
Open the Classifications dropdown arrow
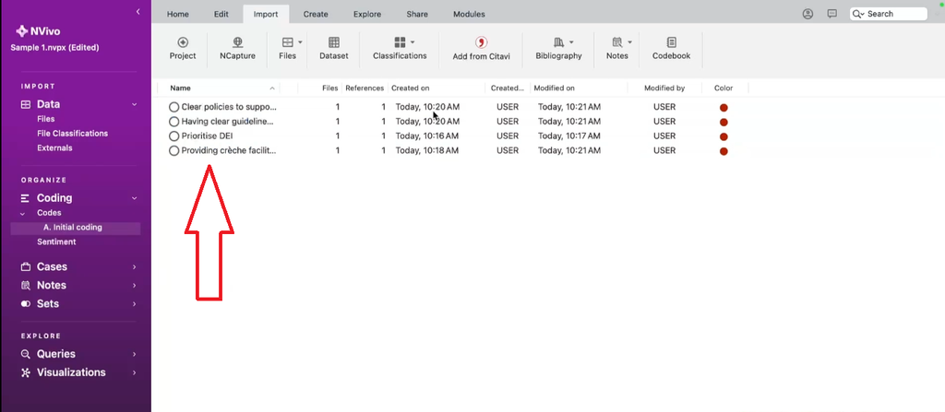pos(413,42)
